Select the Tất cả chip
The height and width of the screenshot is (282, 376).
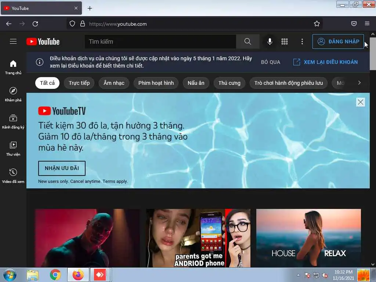pyautogui.click(x=47, y=83)
